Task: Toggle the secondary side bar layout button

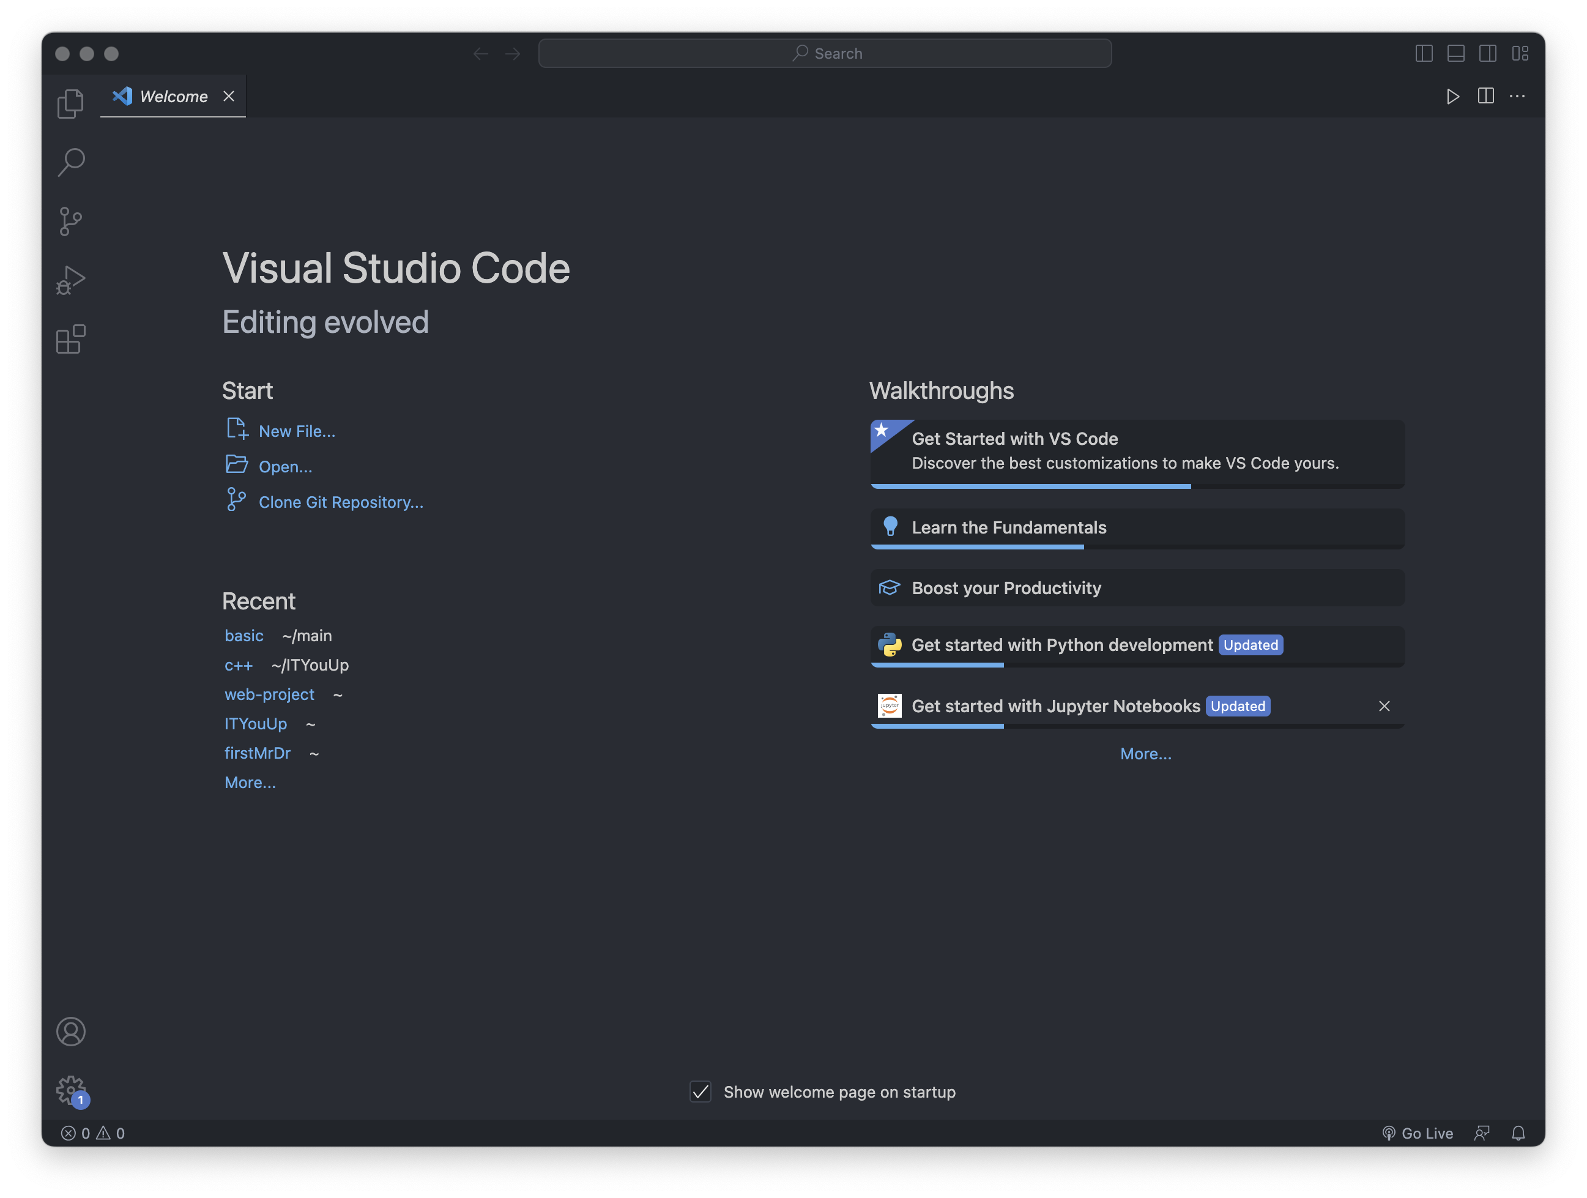Action: (1487, 53)
